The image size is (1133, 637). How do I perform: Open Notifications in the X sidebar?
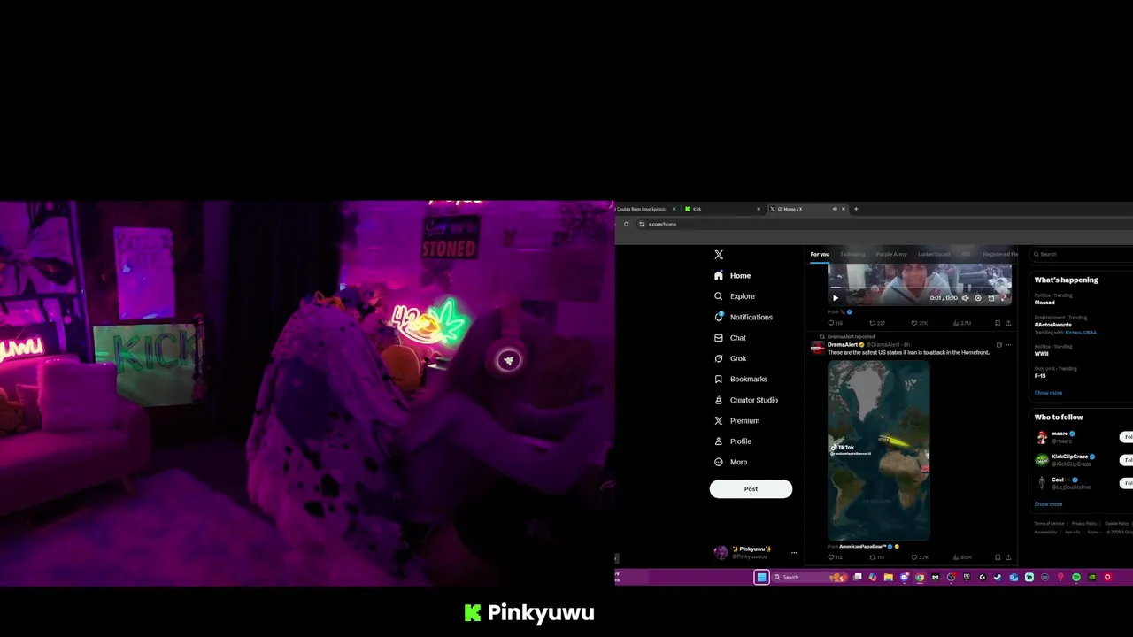pos(744,317)
